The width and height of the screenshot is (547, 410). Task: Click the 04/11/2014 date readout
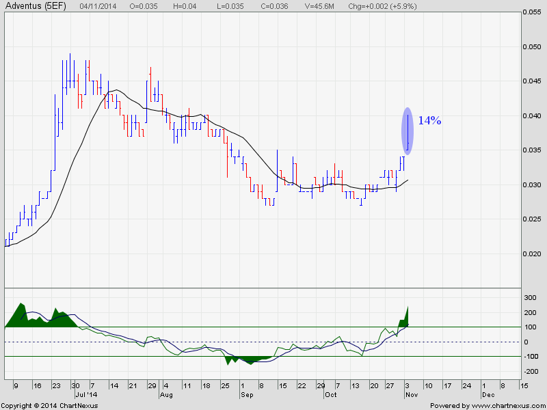coord(98,6)
